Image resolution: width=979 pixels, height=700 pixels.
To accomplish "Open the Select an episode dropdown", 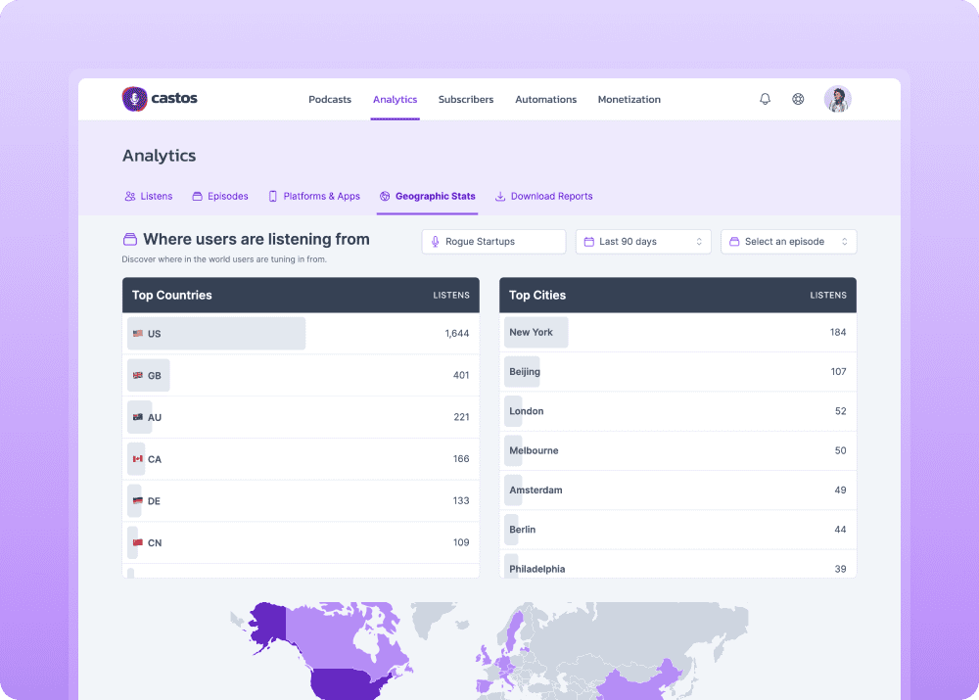I will 788,242.
